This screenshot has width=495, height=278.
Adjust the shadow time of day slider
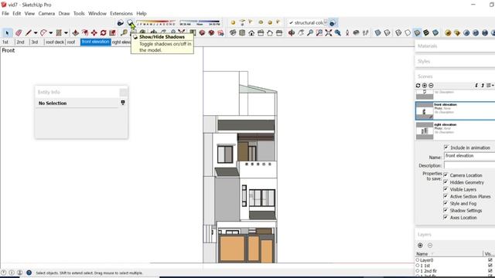pos(200,23)
